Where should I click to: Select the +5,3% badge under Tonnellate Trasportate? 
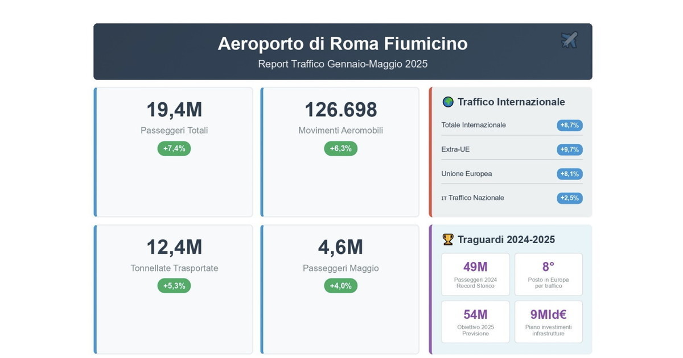pos(174,286)
